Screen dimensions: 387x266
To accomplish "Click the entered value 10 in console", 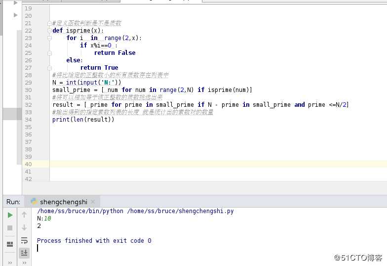I will (47, 219).
